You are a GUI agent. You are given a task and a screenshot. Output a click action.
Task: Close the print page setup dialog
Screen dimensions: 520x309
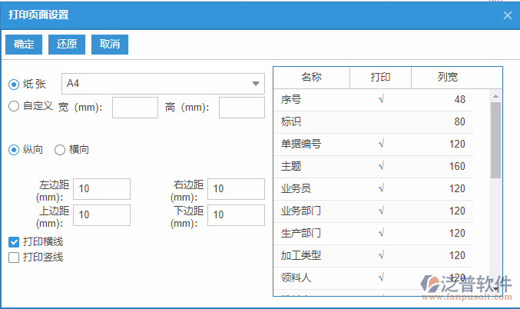click(x=507, y=15)
